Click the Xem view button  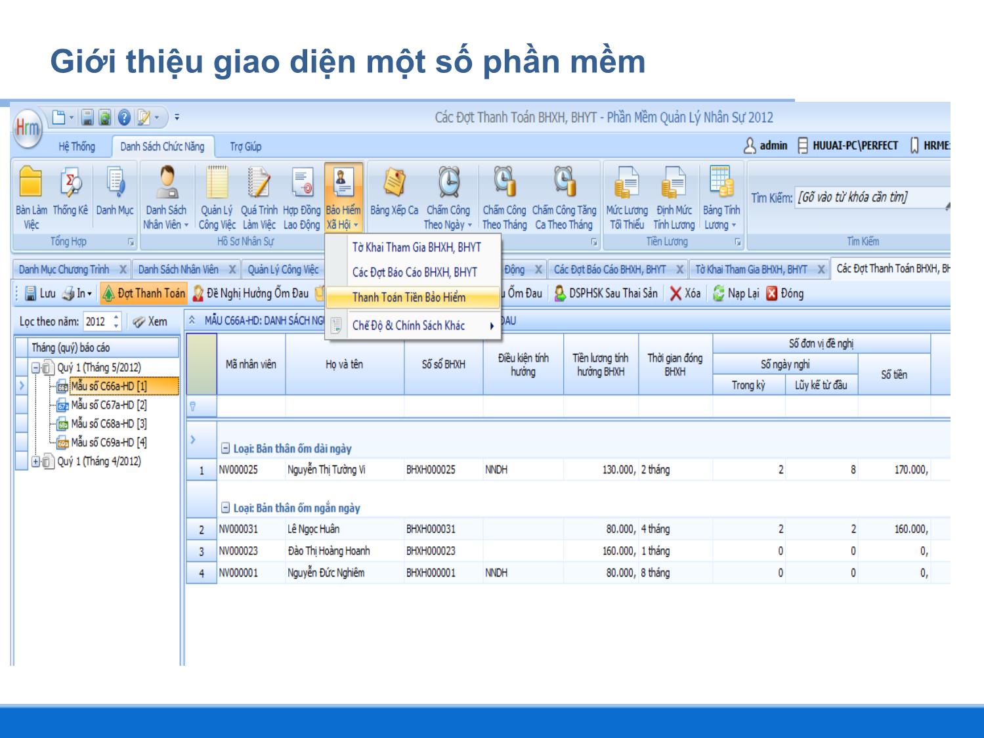click(x=150, y=322)
